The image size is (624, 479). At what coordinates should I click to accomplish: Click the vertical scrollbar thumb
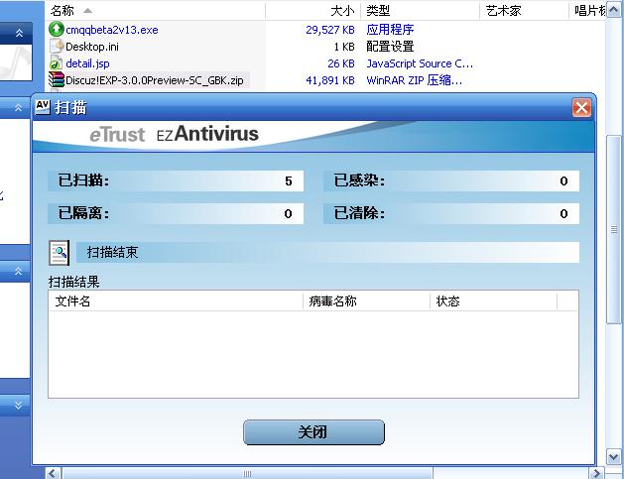click(613, 229)
